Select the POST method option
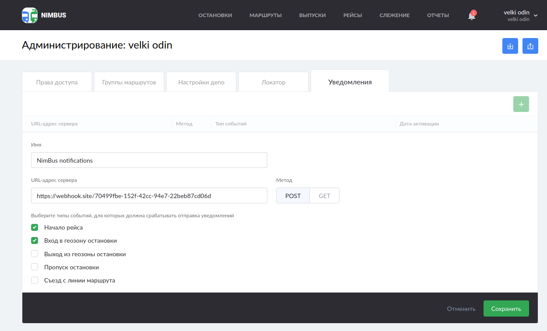 292,195
